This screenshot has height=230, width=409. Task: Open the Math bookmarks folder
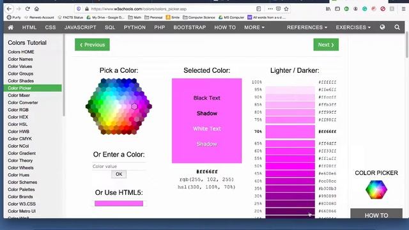click(x=135, y=17)
